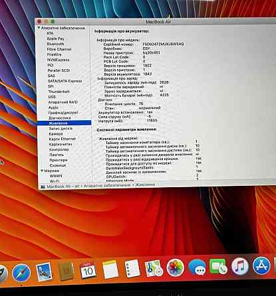Select Камера in the sidebar
This screenshot has height=296, width=276.
coord(56,133)
